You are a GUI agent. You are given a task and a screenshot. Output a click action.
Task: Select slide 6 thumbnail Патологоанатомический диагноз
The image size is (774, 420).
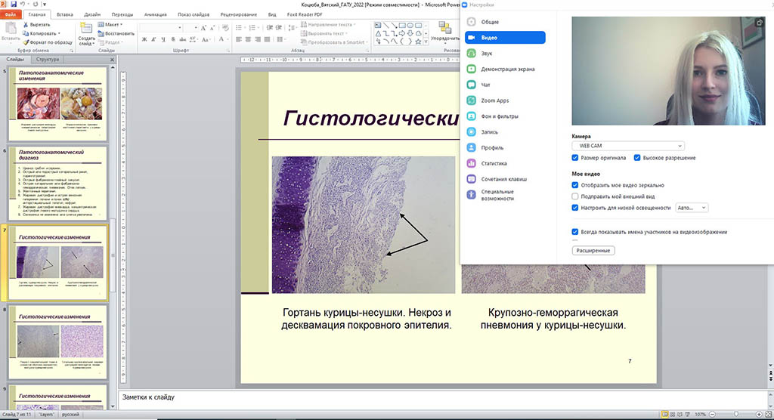click(x=57, y=184)
